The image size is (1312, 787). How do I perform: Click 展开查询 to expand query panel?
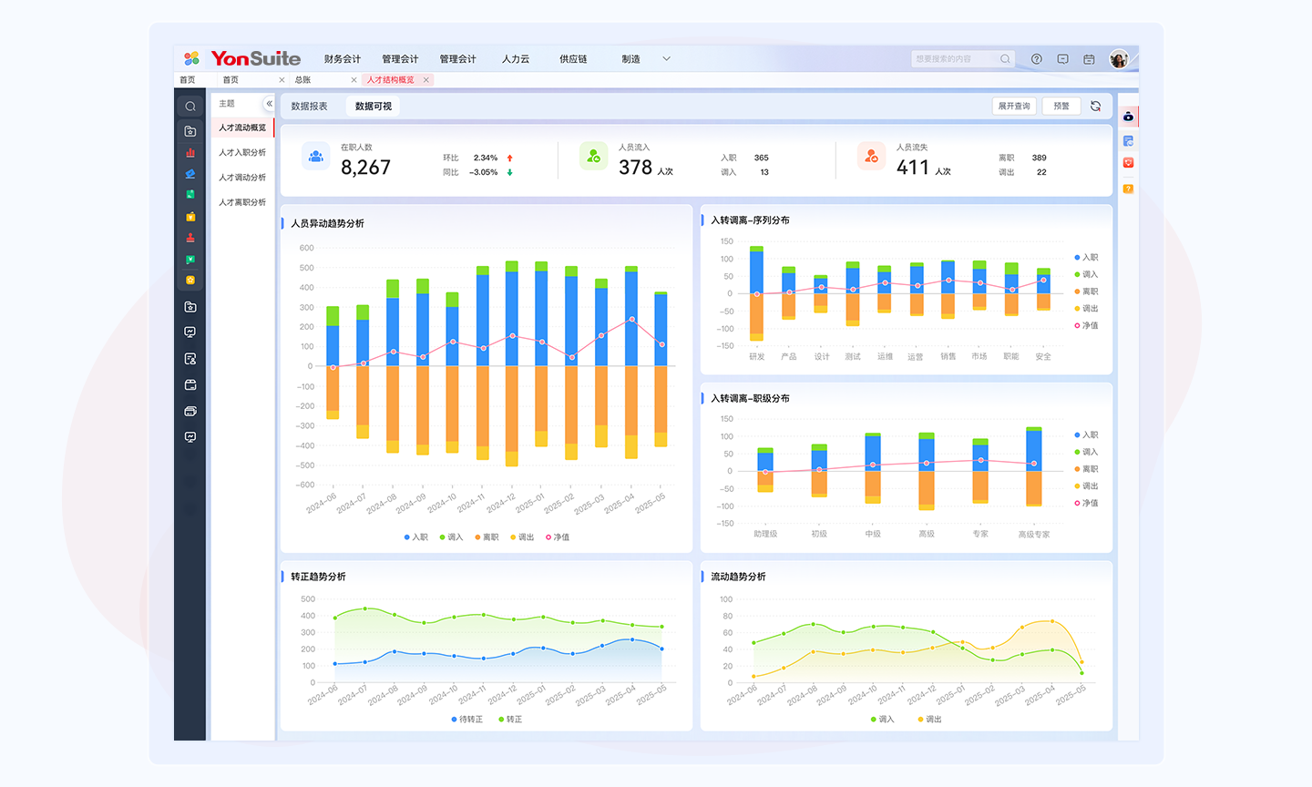coord(1014,107)
